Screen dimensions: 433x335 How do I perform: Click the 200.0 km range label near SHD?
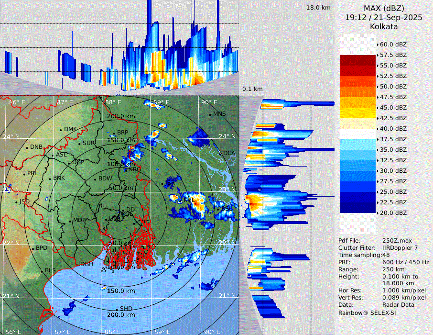121,315
